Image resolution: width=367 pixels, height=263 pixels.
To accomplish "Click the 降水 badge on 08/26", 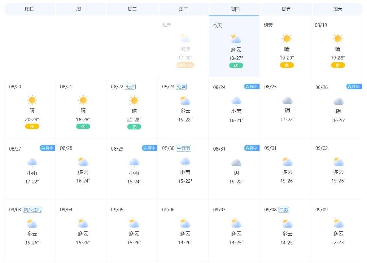I will 353,87.
